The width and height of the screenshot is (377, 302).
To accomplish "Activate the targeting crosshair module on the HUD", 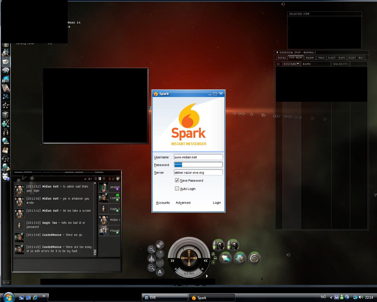I will (254, 258).
